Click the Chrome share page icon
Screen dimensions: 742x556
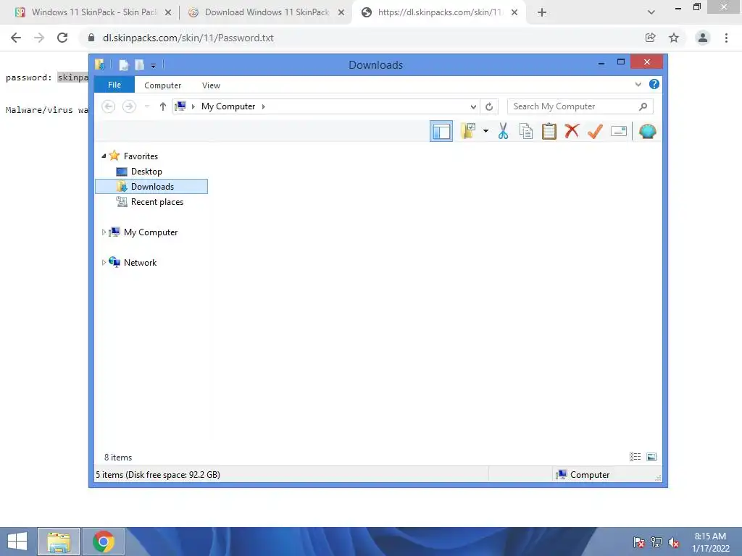(651, 38)
